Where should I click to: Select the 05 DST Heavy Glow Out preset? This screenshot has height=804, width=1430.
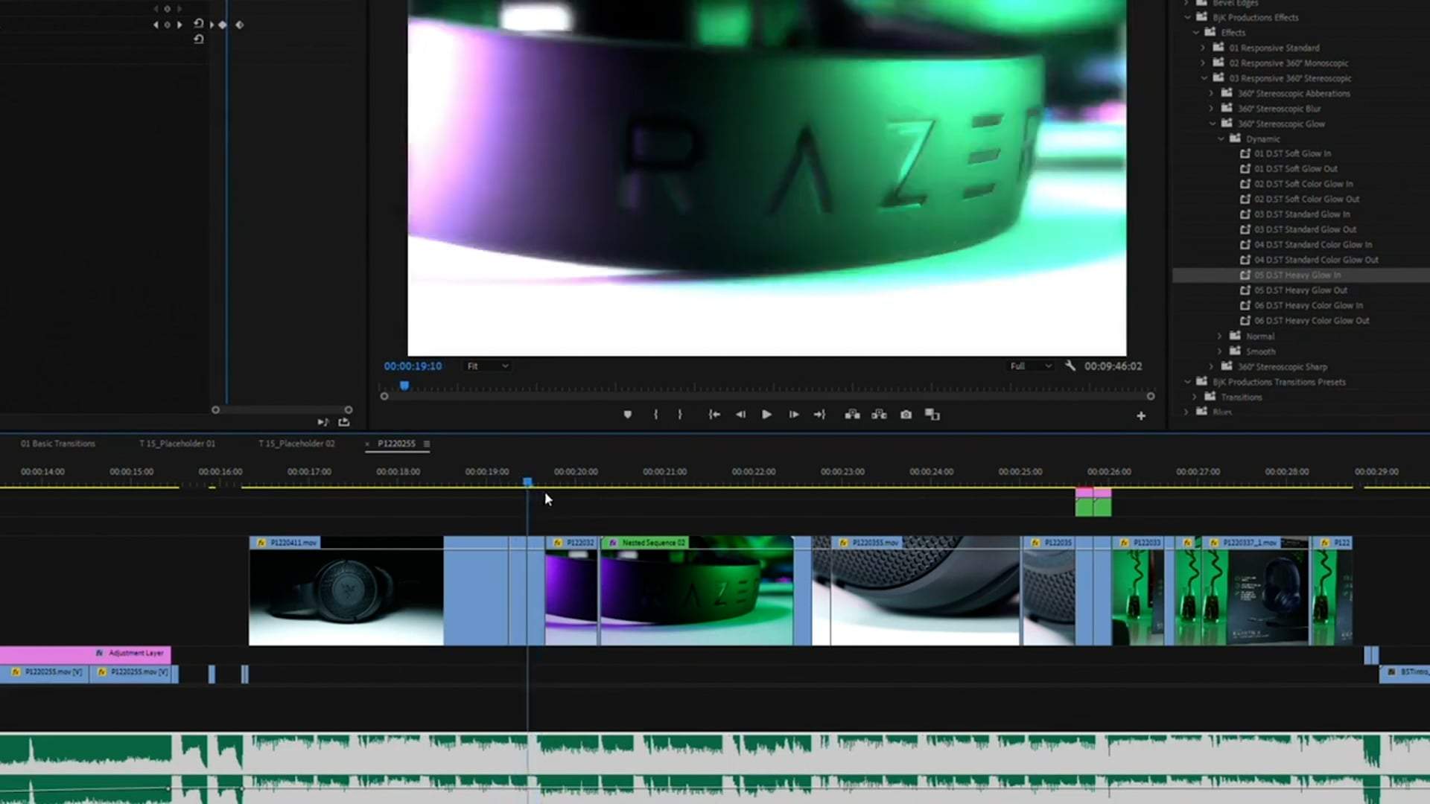tap(1300, 290)
